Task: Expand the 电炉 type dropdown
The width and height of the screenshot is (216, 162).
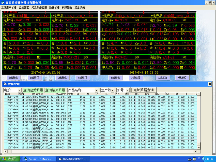Action: pos(20,90)
